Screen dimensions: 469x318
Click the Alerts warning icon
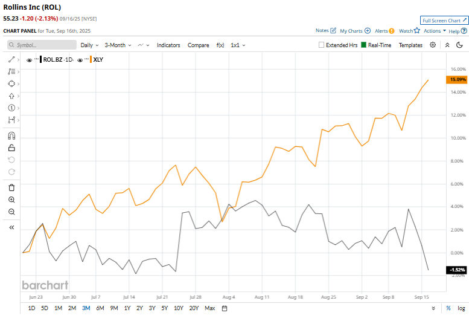[x=392, y=31]
